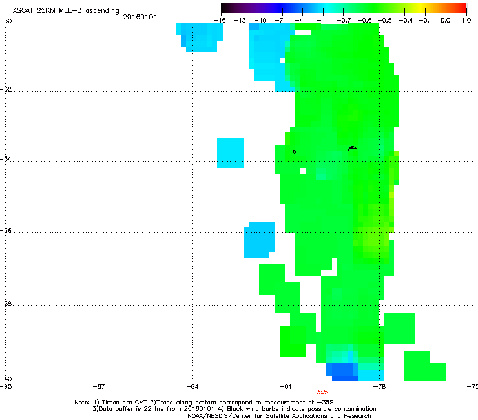Click the -40 latitude axis label
The width and height of the screenshot is (478, 420).
6,379
